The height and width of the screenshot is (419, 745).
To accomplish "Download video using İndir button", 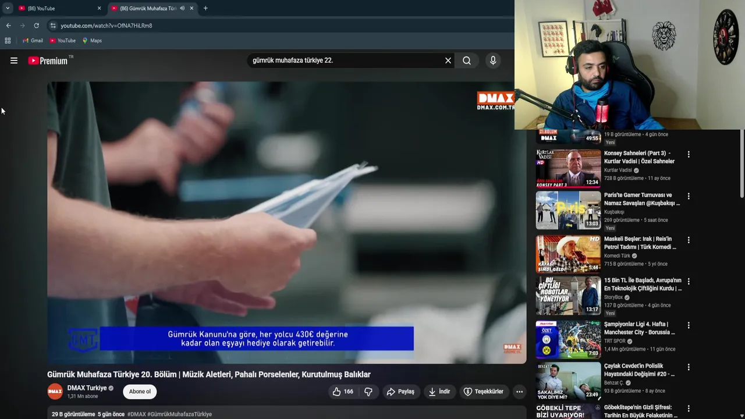I will [x=439, y=392].
